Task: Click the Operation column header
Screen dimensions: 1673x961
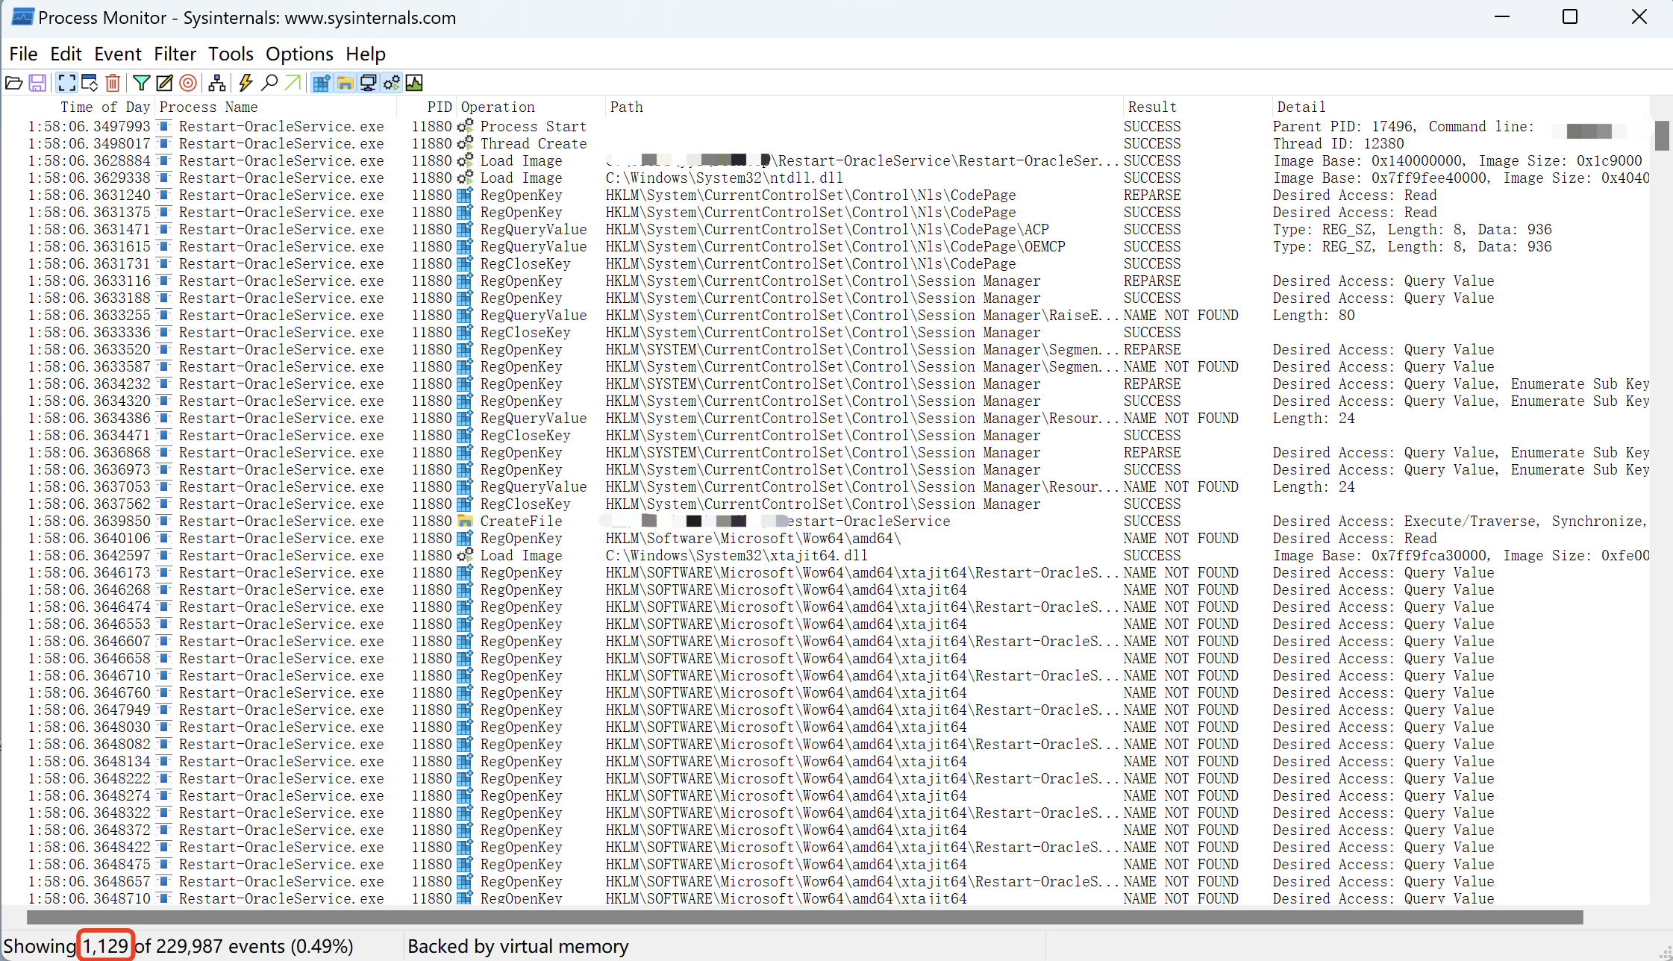Action: (498, 107)
